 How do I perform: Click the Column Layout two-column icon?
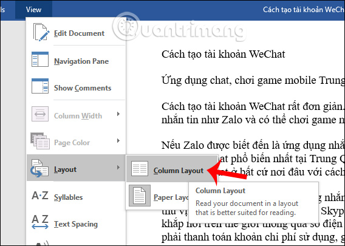[x=140, y=168]
